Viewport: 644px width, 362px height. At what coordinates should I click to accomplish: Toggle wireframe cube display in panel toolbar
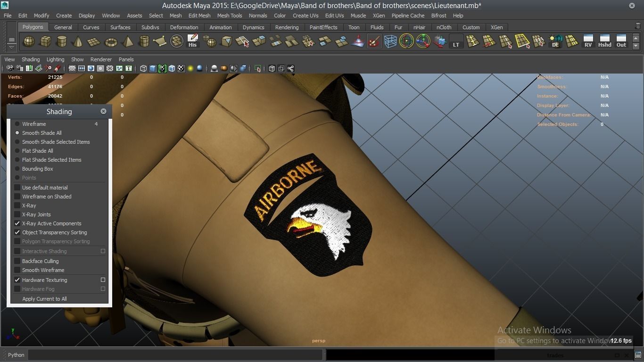click(143, 68)
